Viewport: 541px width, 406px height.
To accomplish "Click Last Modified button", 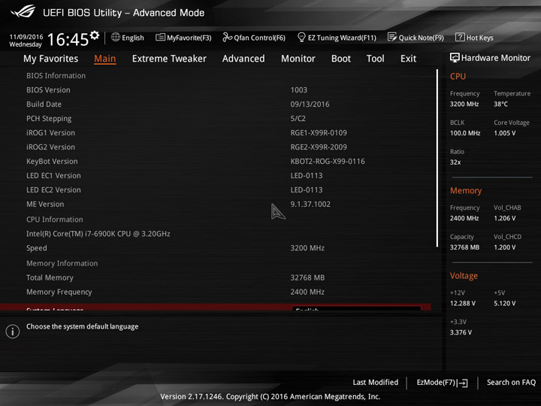I will point(376,383).
